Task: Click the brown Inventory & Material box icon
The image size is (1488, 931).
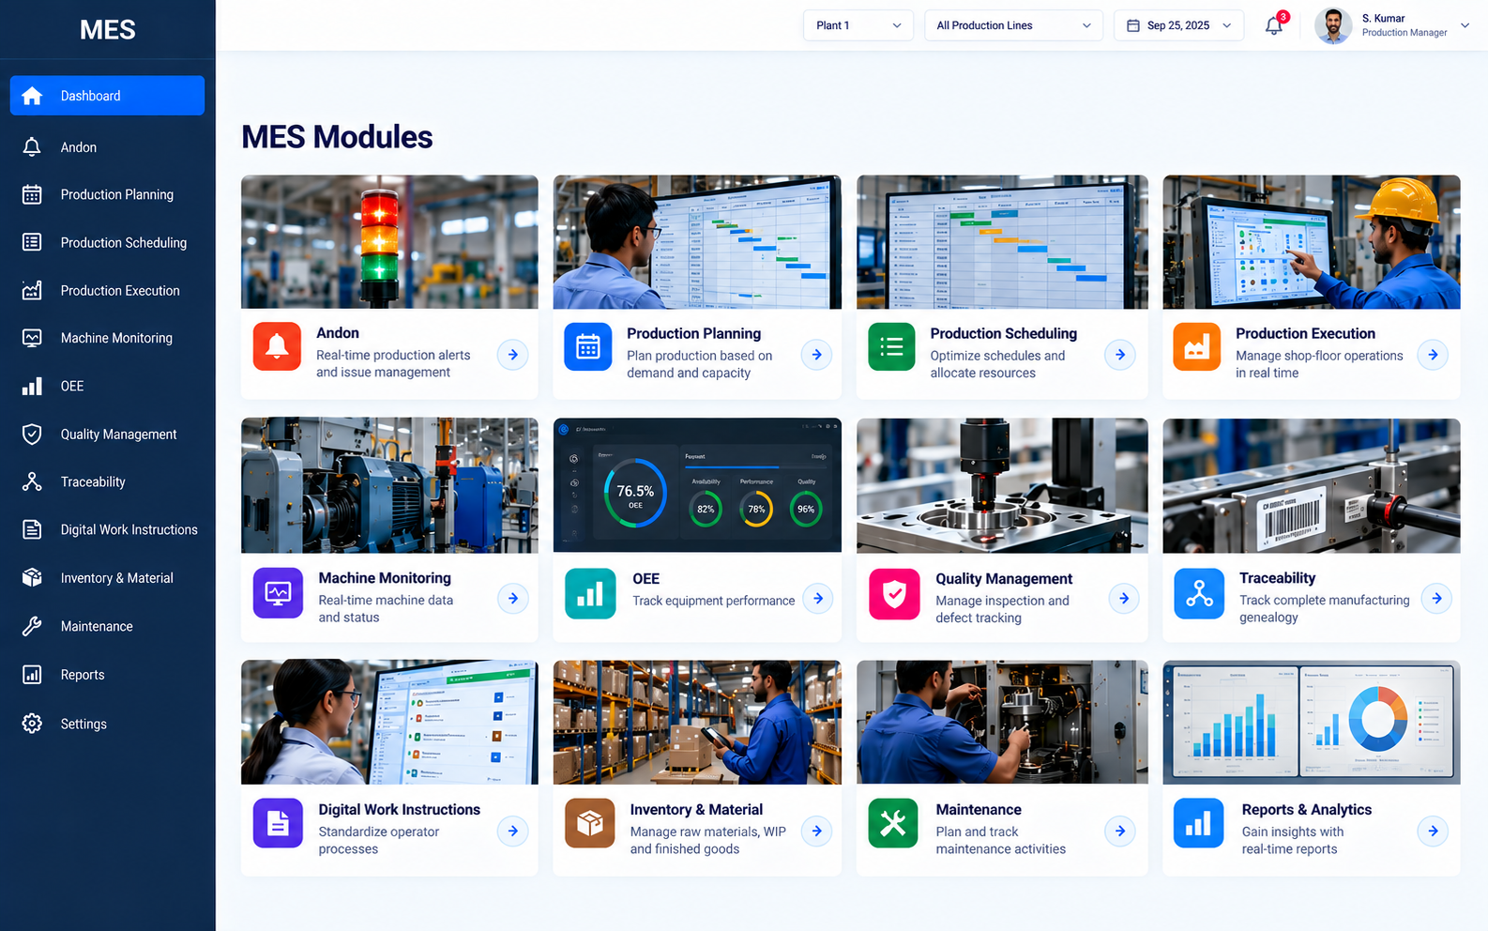Action: [x=589, y=823]
